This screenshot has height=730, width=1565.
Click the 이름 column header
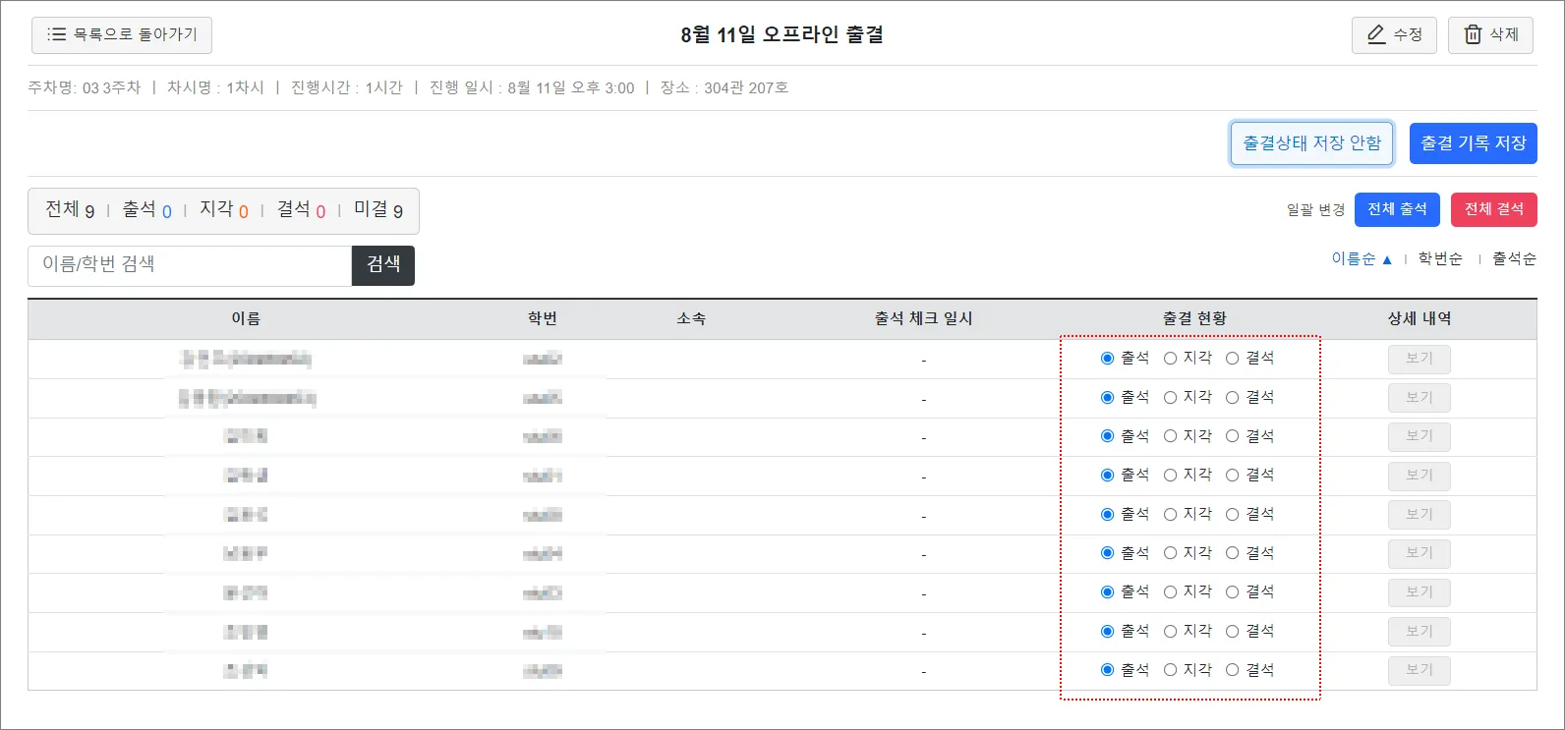click(x=246, y=318)
